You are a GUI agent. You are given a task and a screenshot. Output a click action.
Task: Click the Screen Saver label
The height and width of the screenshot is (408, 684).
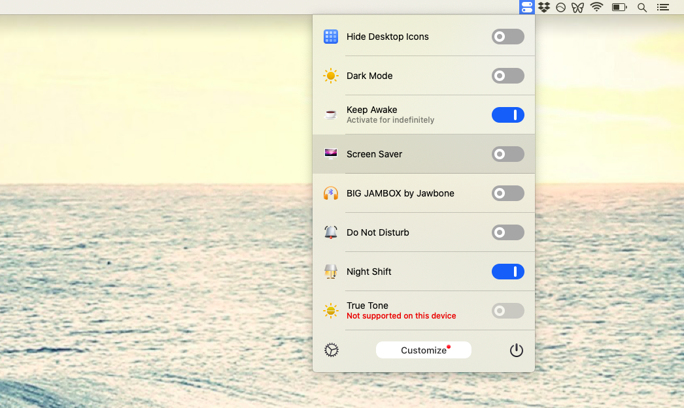[x=374, y=154]
